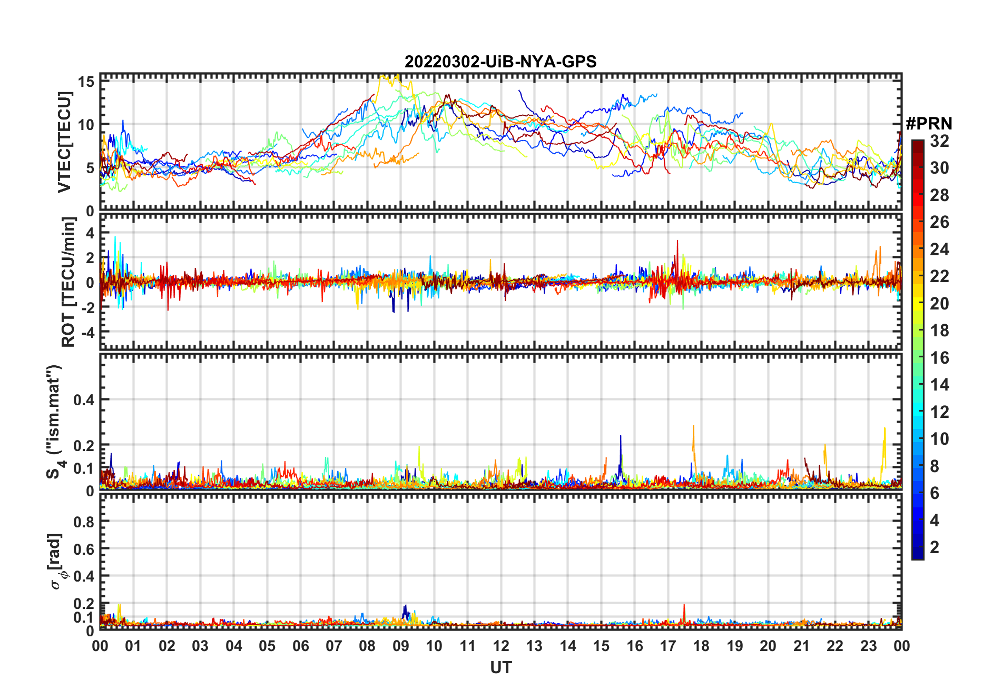Click ROT y-axis tick label -4

click(x=87, y=332)
